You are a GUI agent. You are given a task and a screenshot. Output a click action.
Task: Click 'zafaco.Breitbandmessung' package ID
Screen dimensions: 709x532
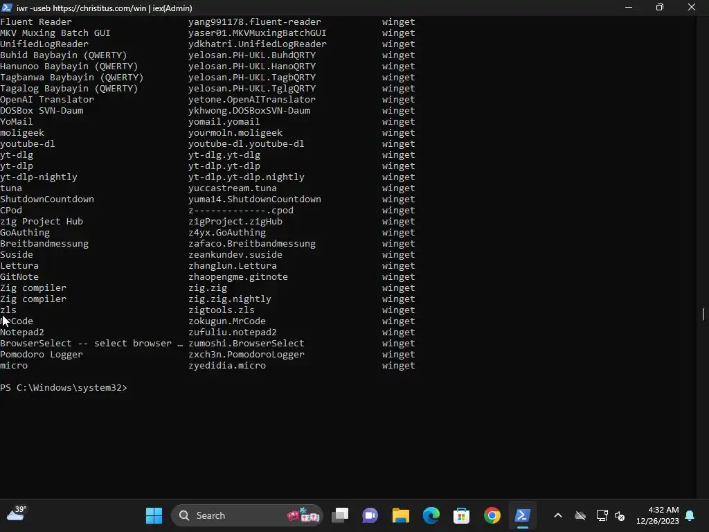pyautogui.click(x=252, y=243)
